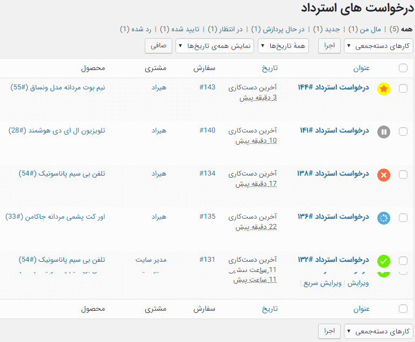Click the '10 دقیقه پیش' date text
Screen dimensions: 415x342
tap(256, 141)
